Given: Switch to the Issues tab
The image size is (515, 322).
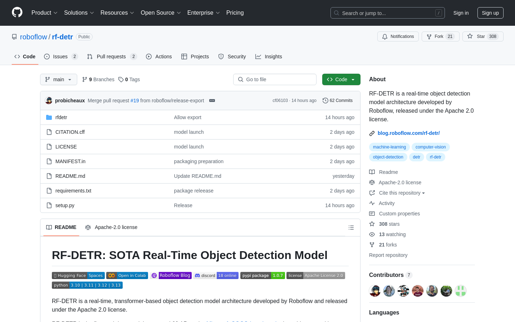Looking at the screenshot, I should [x=61, y=57].
